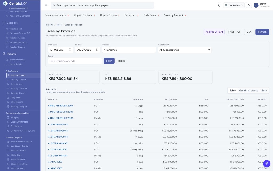
Task: Select the Graphs & charts view
Action: tap(248, 91)
